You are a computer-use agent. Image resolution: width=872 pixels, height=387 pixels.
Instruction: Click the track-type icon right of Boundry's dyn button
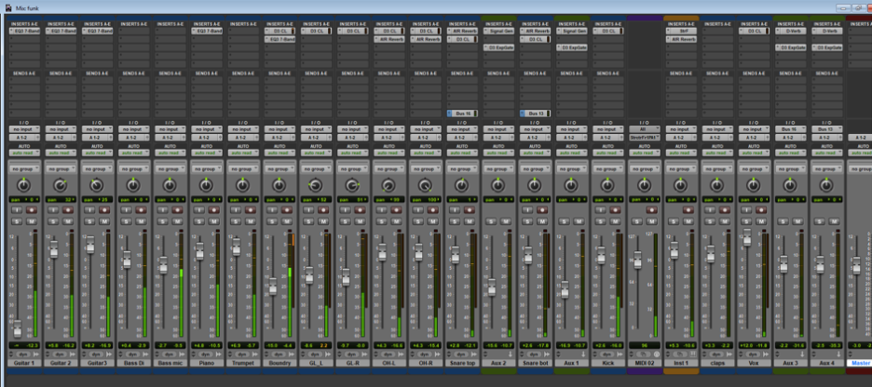click(293, 354)
